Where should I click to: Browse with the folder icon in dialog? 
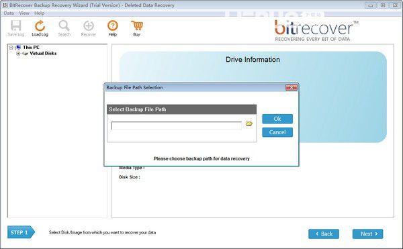click(x=249, y=123)
